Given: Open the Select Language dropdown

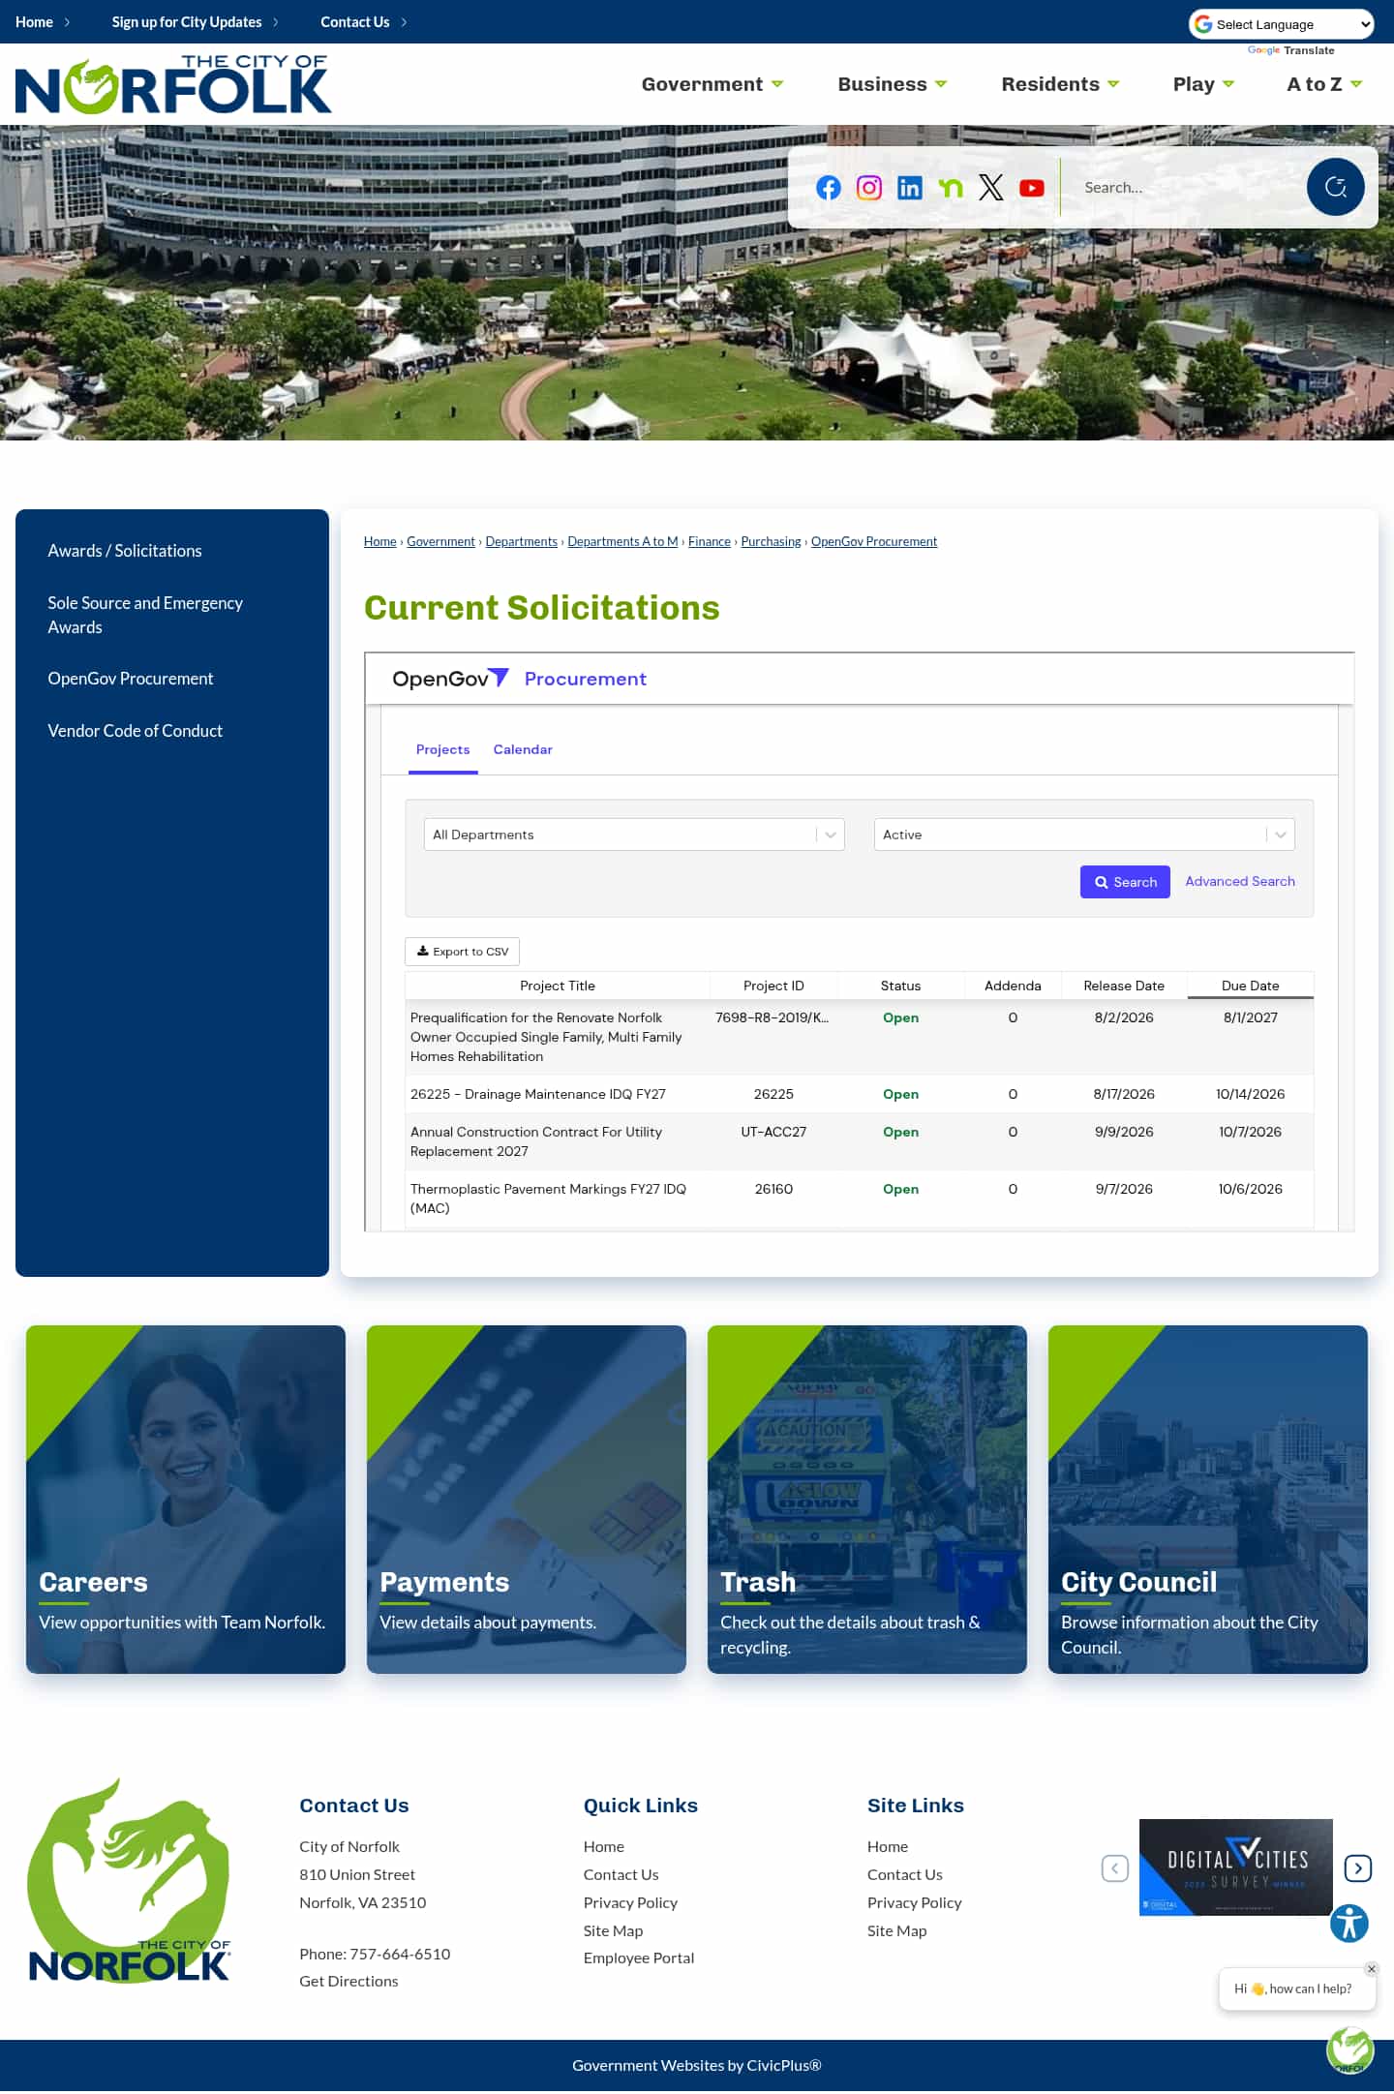Looking at the screenshot, I should coord(1282,24).
